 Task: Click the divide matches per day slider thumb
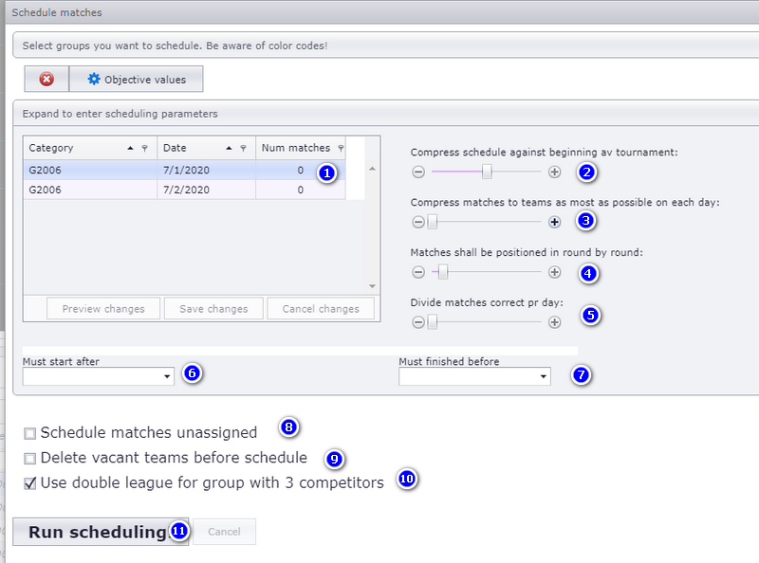[x=433, y=322]
